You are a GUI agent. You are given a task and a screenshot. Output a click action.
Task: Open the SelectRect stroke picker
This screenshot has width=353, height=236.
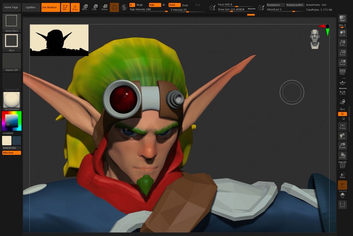point(12,23)
